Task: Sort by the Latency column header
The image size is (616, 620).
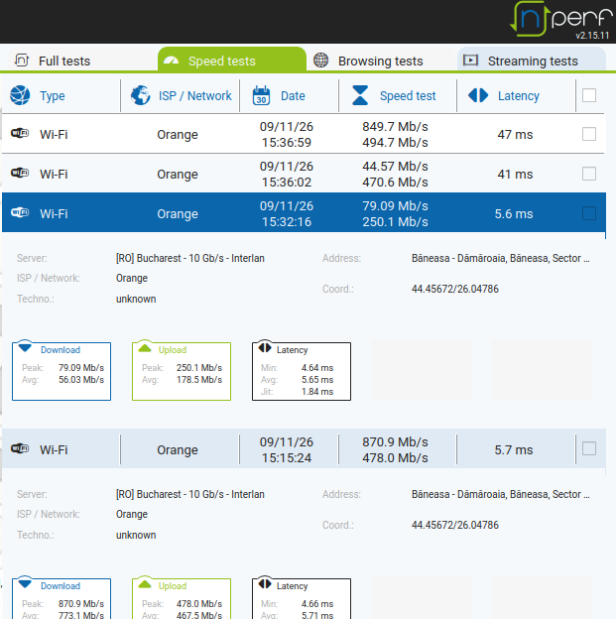Action: coord(519,95)
